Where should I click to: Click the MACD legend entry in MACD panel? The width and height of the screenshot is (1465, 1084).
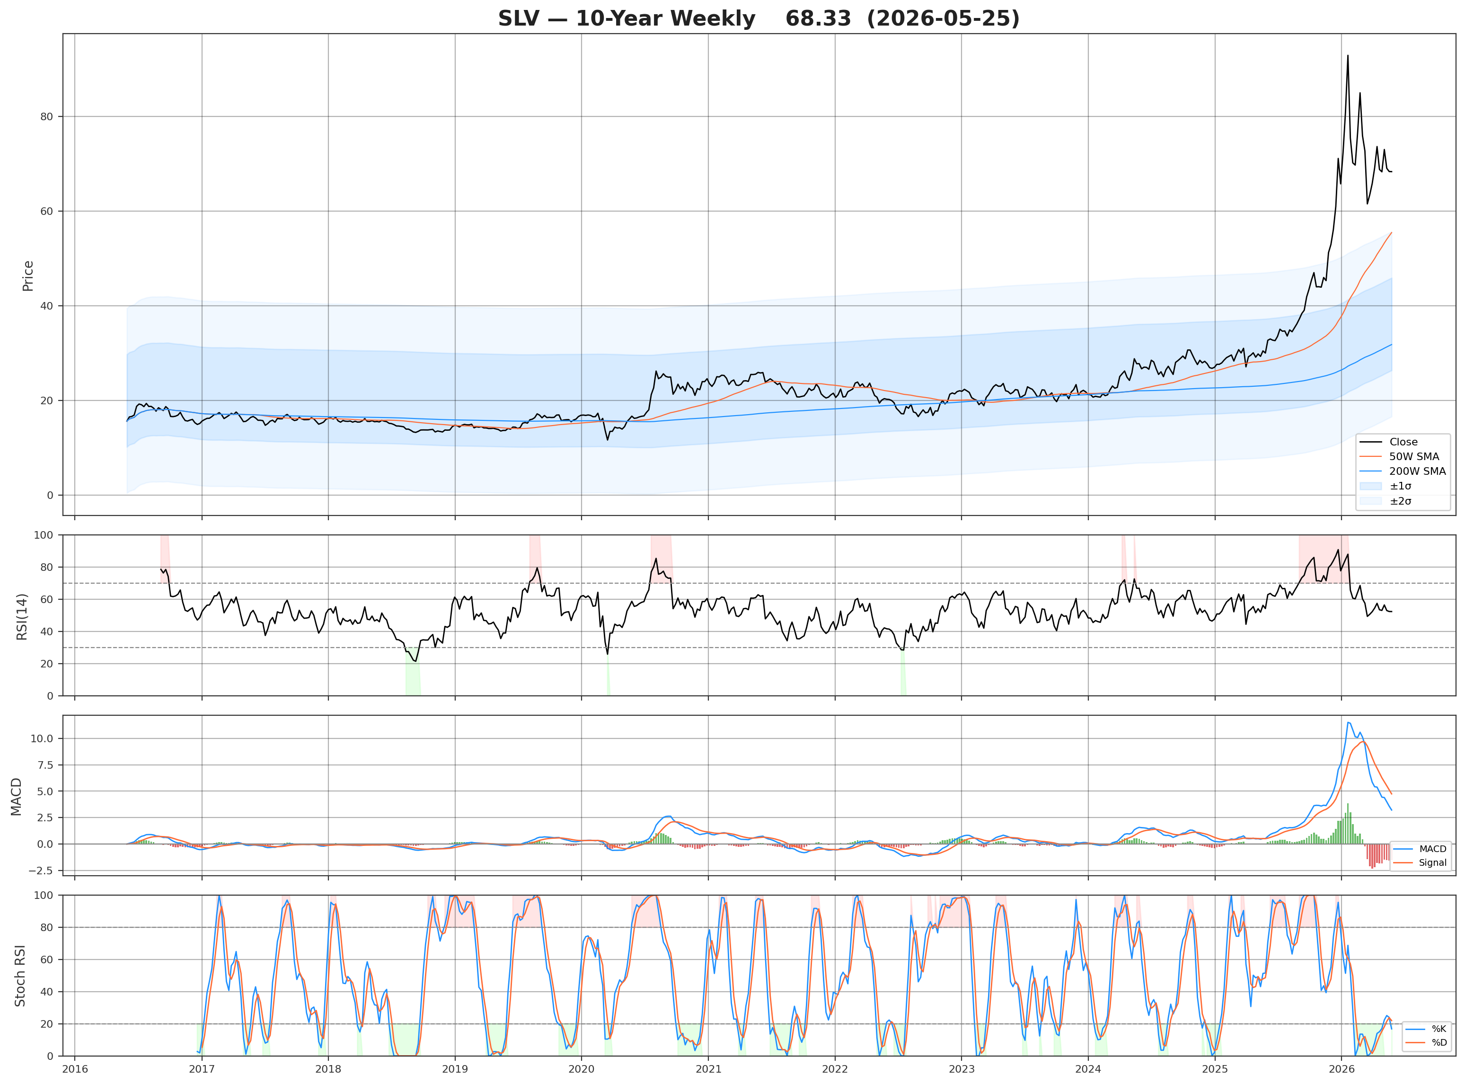[x=1419, y=849]
